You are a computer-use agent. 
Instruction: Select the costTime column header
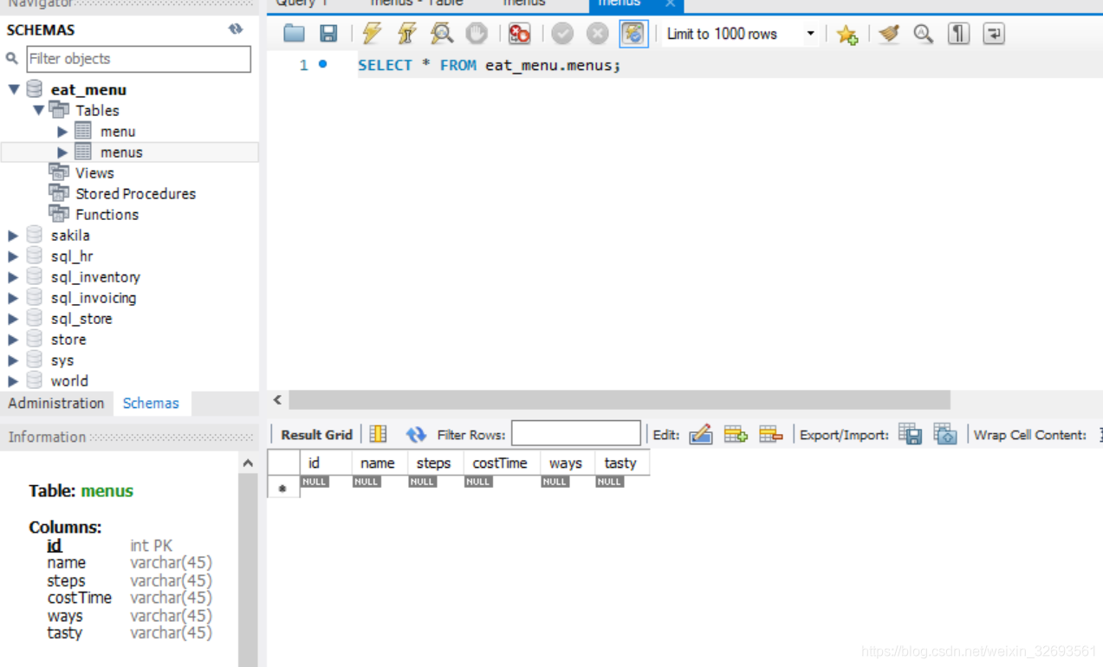coord(502,463)
